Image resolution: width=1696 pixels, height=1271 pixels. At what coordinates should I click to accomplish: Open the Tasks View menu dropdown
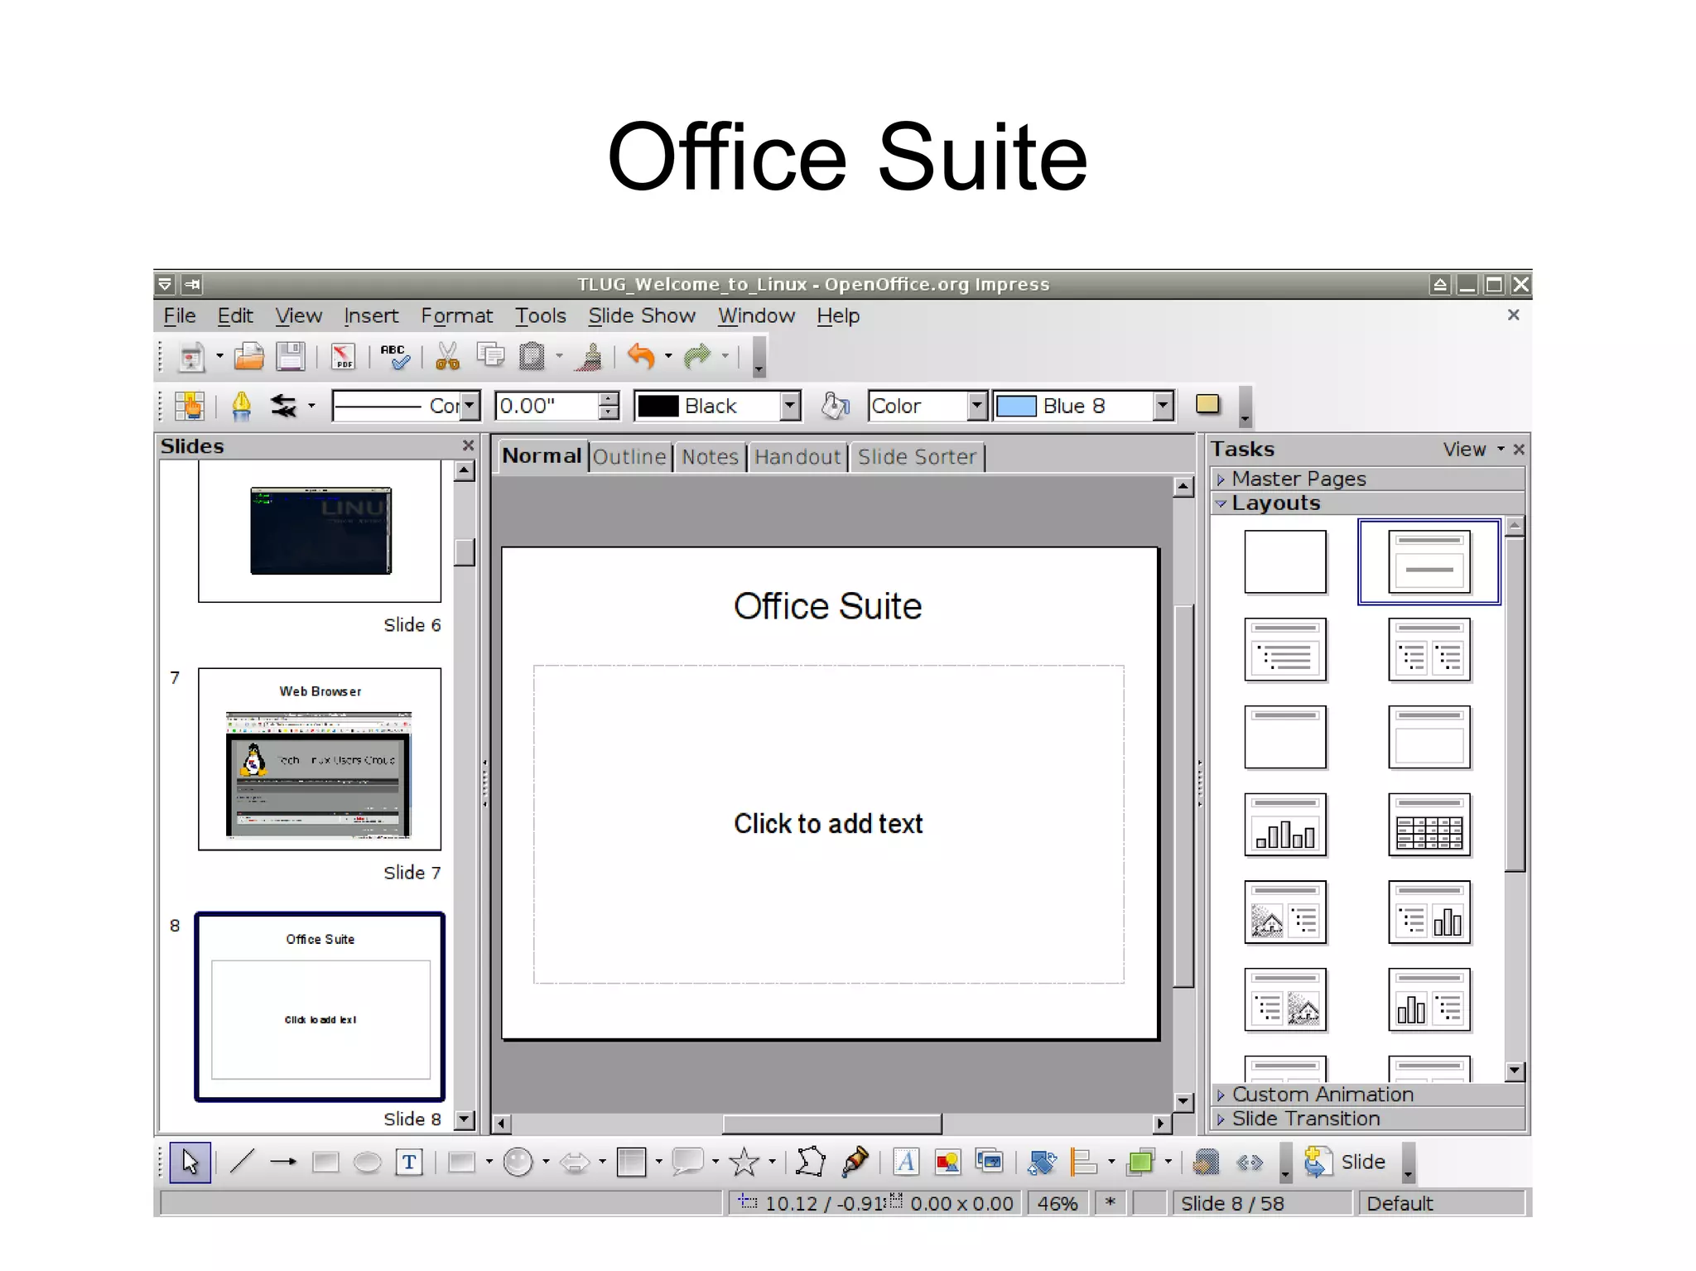tap(1473, 449)
